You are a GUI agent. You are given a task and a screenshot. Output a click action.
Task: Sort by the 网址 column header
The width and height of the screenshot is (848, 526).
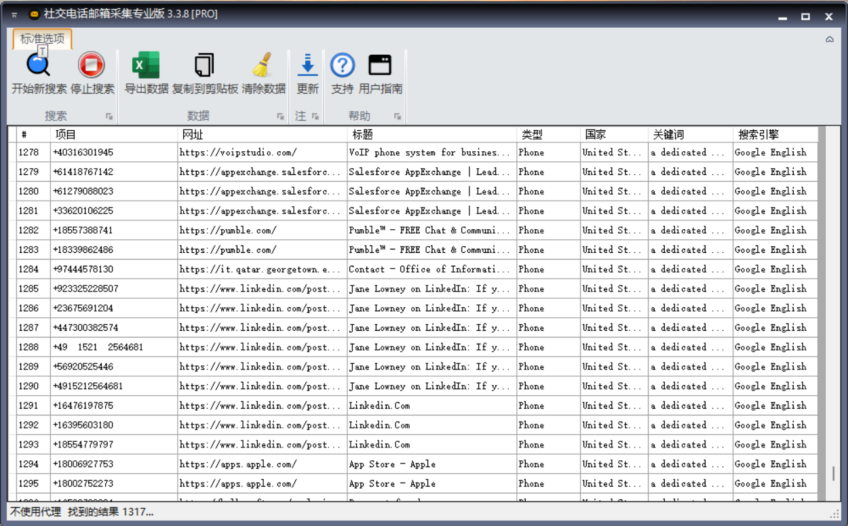(x=263, y=134)
